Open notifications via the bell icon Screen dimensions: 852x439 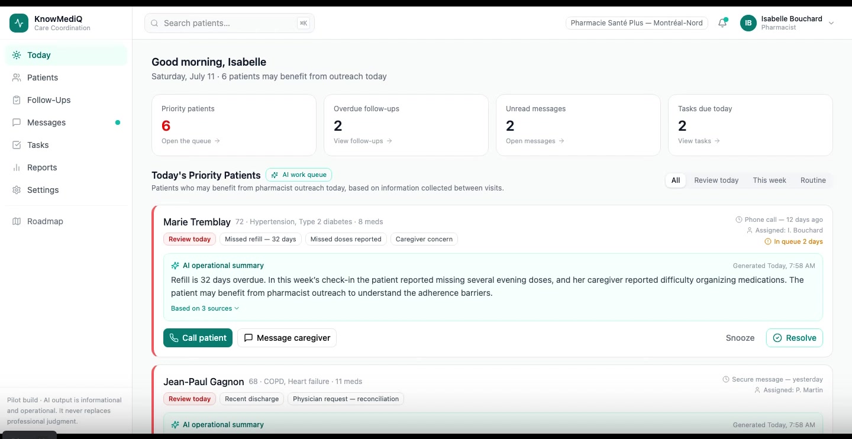pos(722,23)
